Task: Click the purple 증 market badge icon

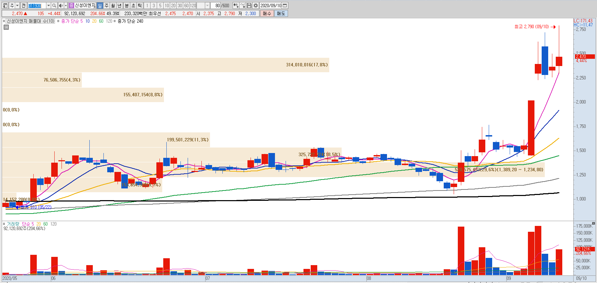Action: click(x=71, y=6)
